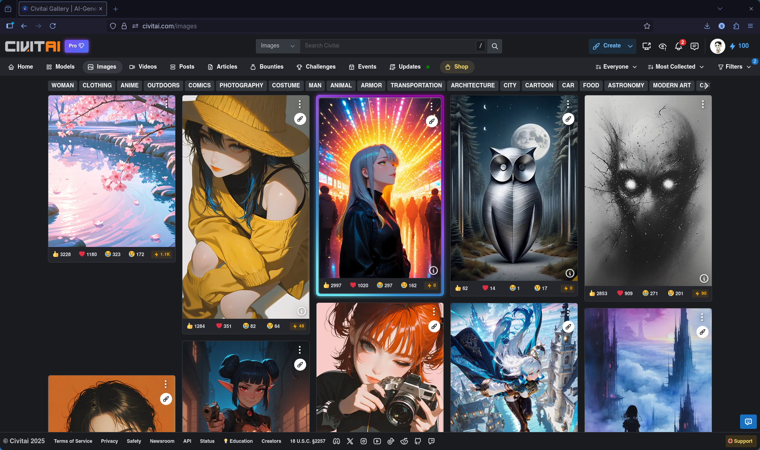
Task: Open the notifications bell
Action: click(x=678, y=46)
